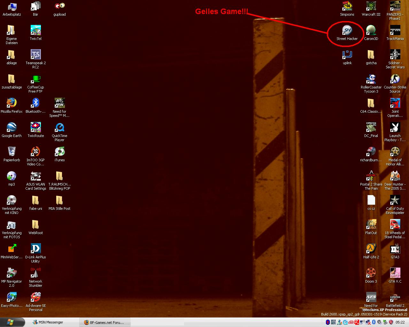Open the gotcha folder
The width and height of the screenshot is (409, 327).
371,57
